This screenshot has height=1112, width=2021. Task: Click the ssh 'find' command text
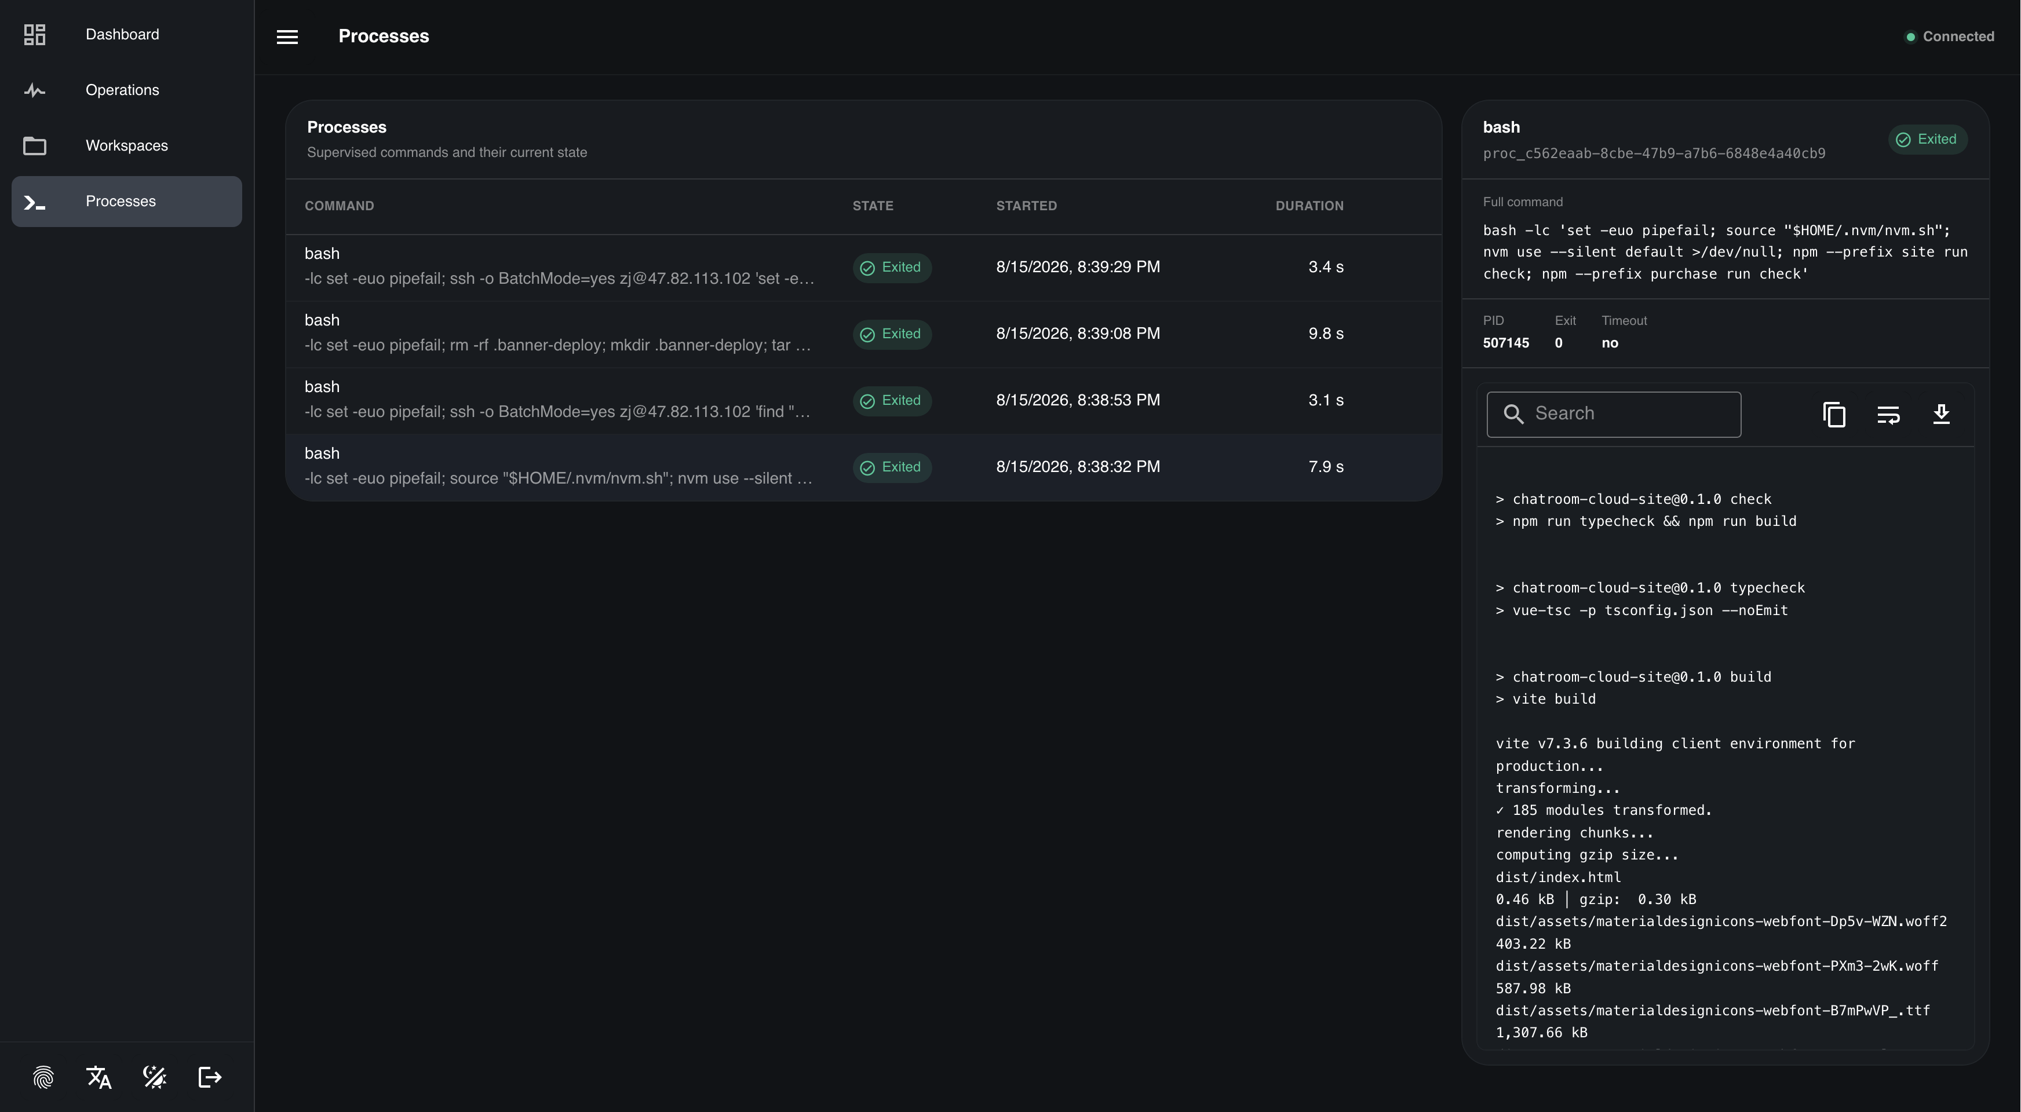pyautogui.click(x=558, y=412)
